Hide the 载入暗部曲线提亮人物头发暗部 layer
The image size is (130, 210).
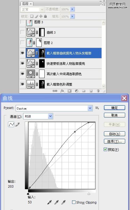click(22, 53)
